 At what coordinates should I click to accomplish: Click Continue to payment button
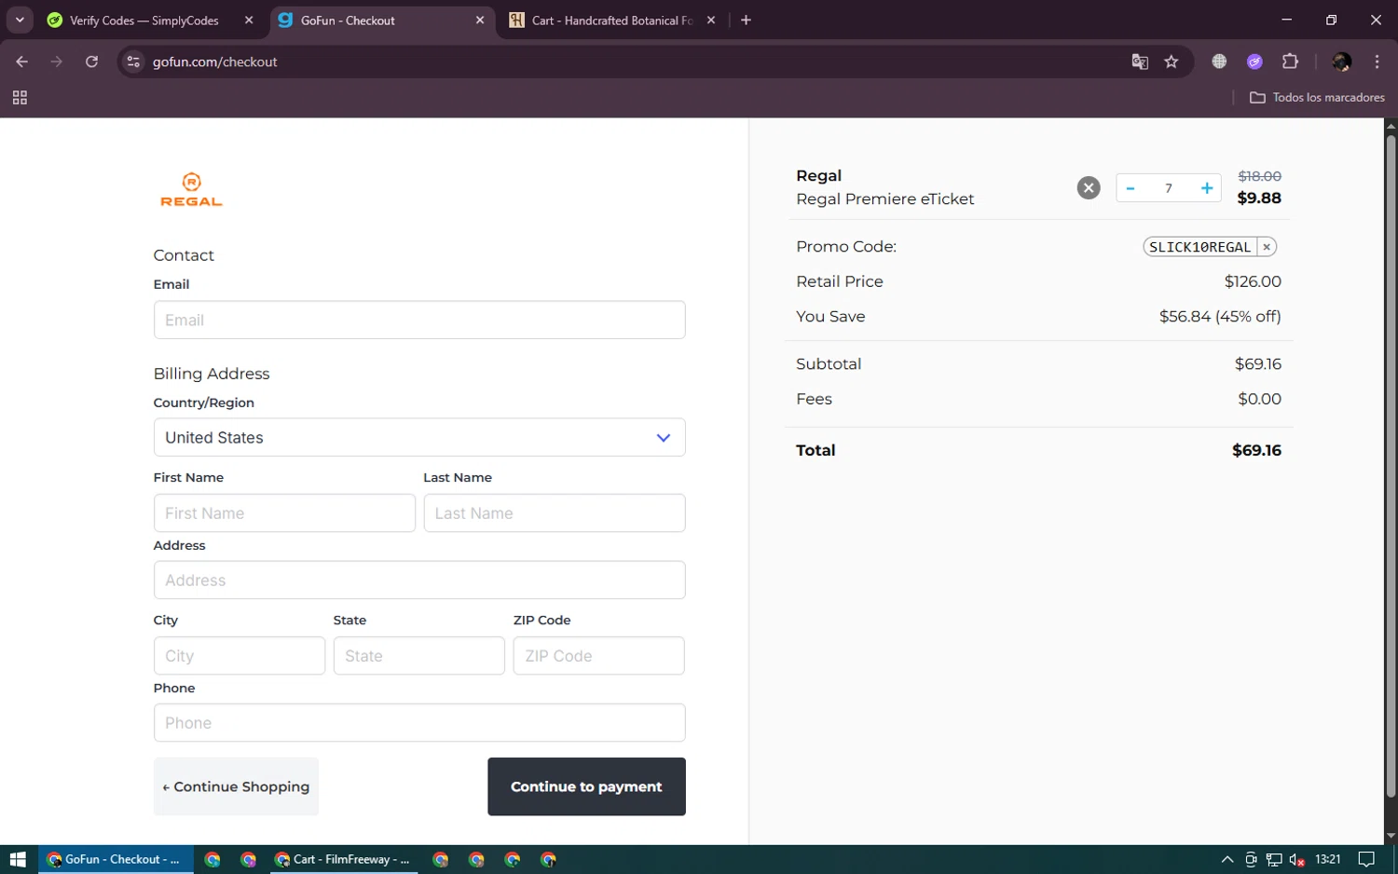586,786
